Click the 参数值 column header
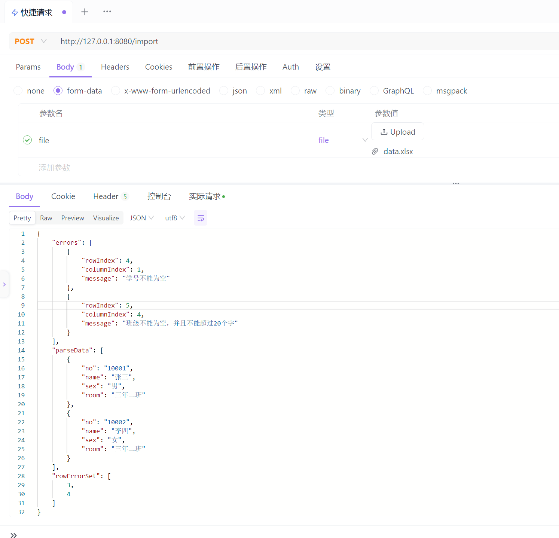559x538 pixels. (387, 113)
